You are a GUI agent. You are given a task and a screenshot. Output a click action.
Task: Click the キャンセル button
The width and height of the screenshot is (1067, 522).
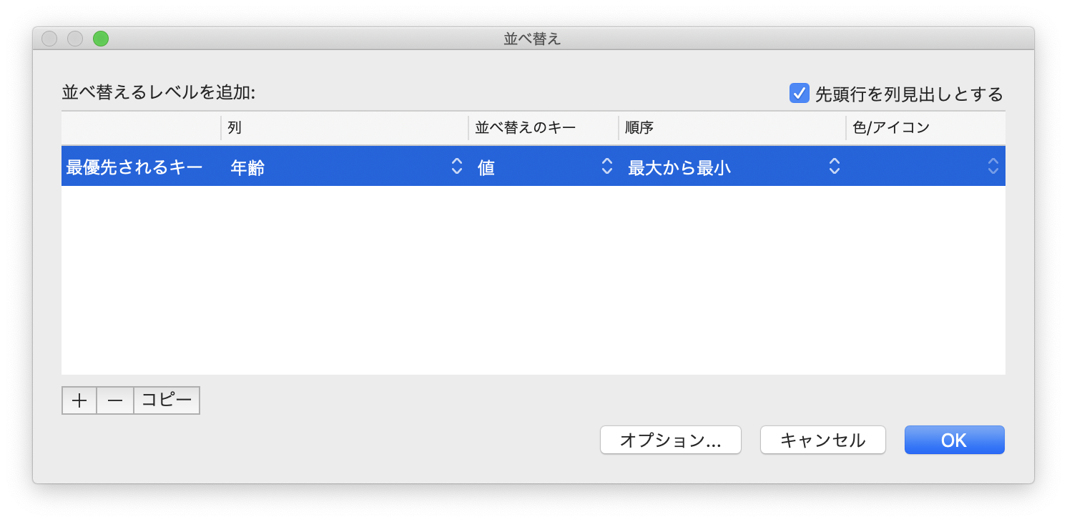point(823,440)
